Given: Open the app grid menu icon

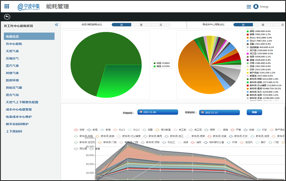Looking at the screenshot, I should click(x=7, y=6).
